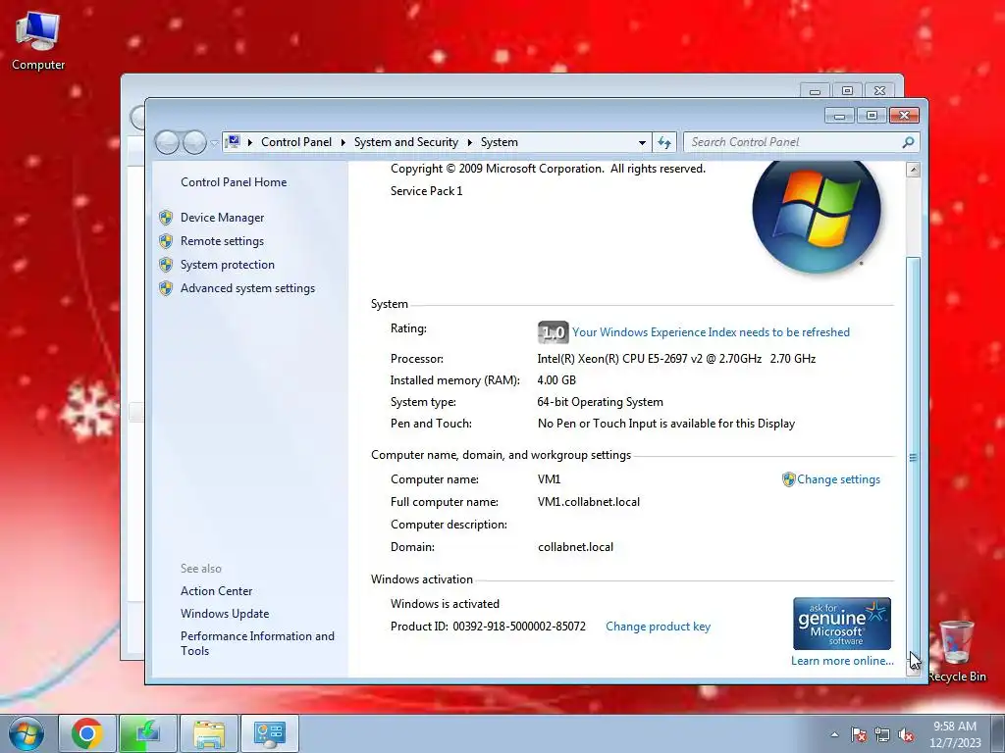
Task: Open Remote settings link
Action: 223,241
